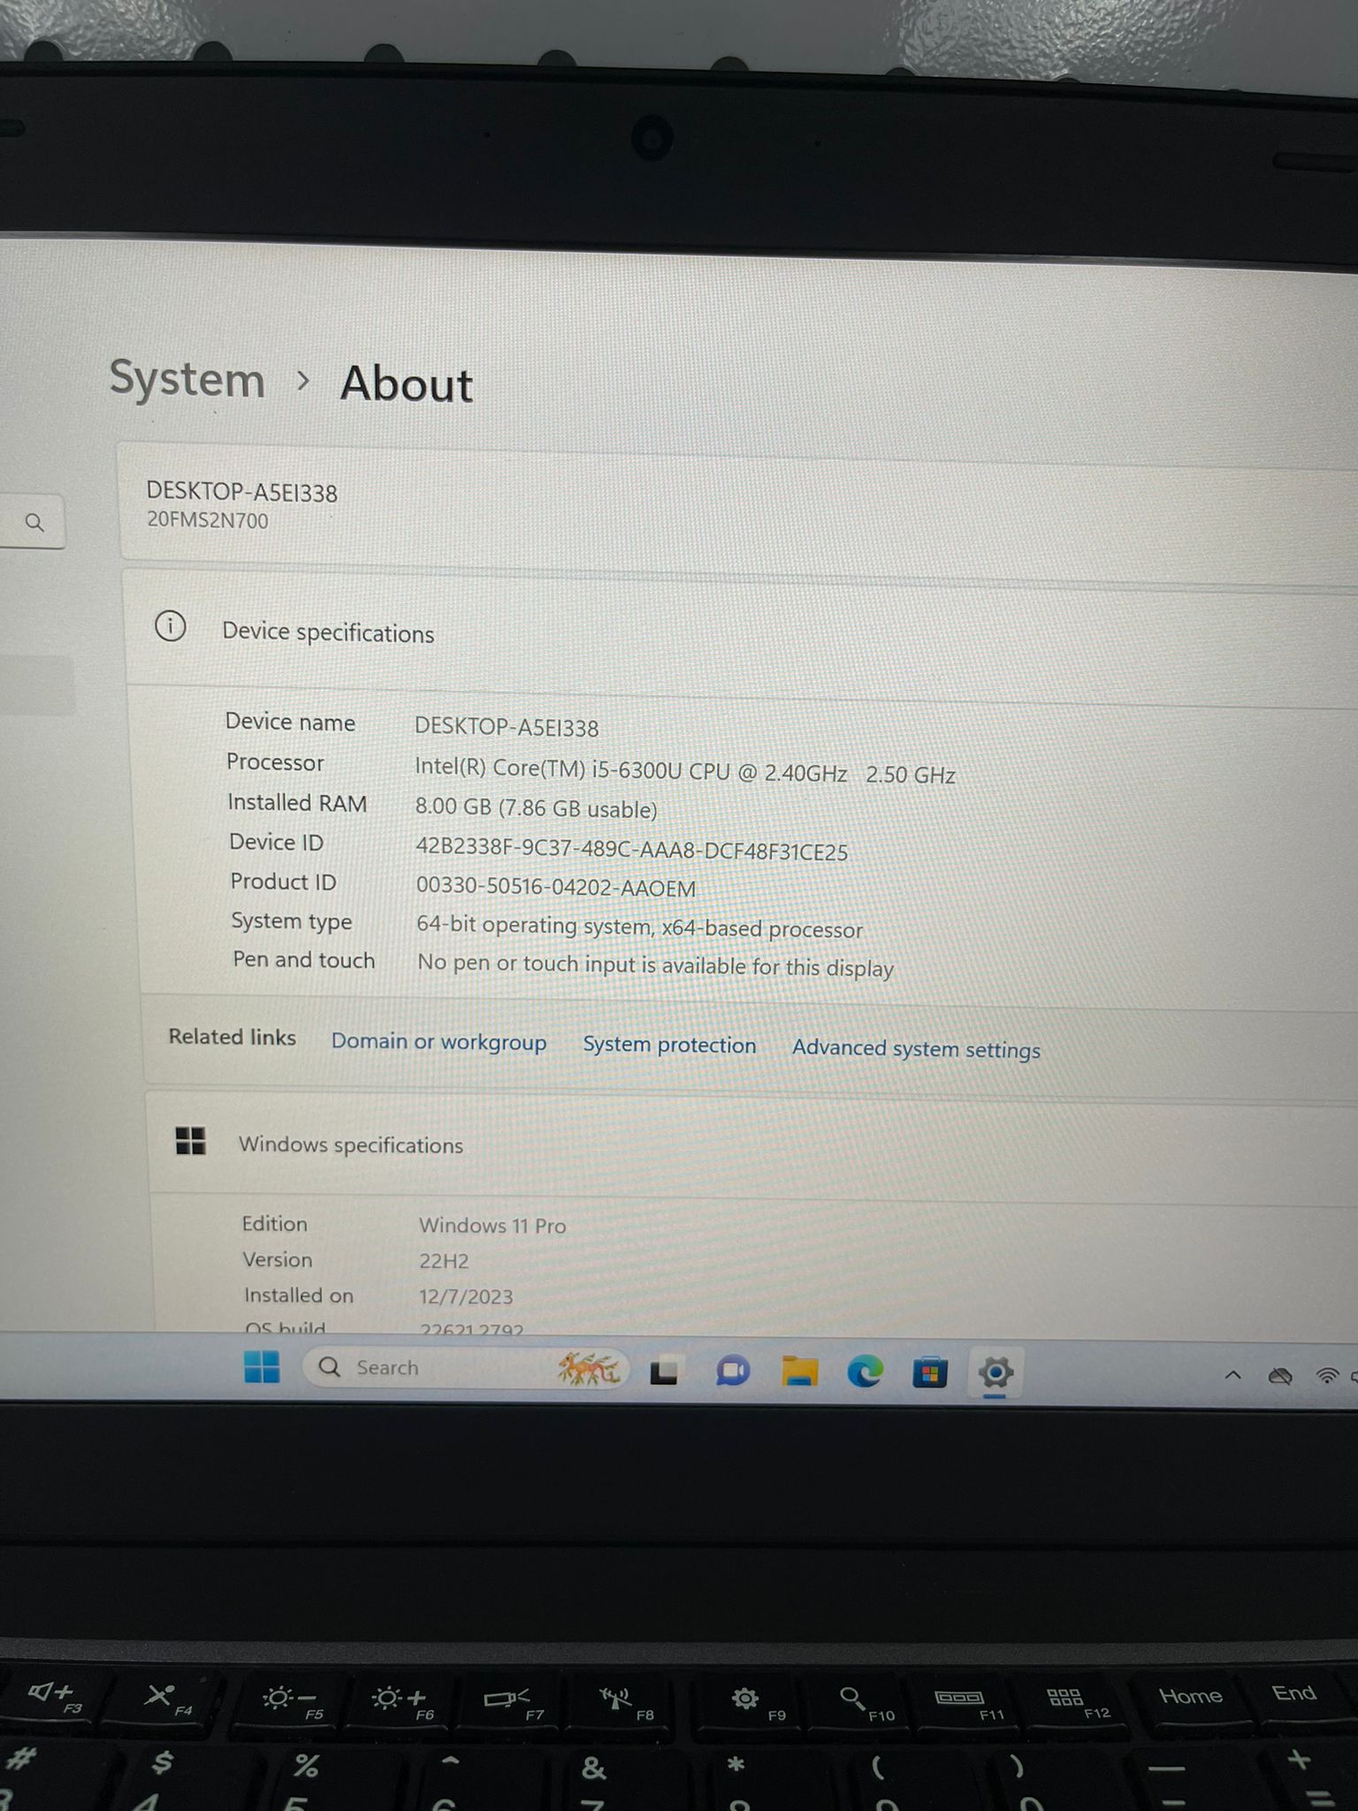Viewport: 1358px width, 1811px height.
Task: Open the Windows Start menu
Action: click(x=262, y=1366)
